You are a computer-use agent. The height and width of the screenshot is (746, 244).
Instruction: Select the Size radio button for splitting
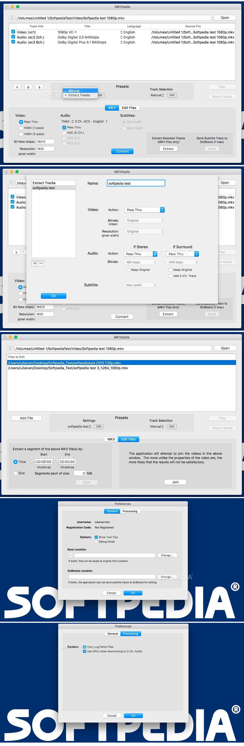(15, 473)
